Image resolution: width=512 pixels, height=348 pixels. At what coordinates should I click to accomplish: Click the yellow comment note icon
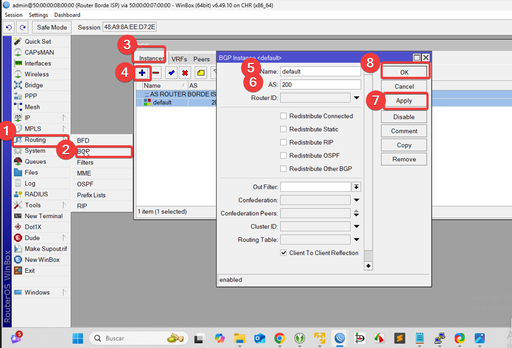click(200, 73)
